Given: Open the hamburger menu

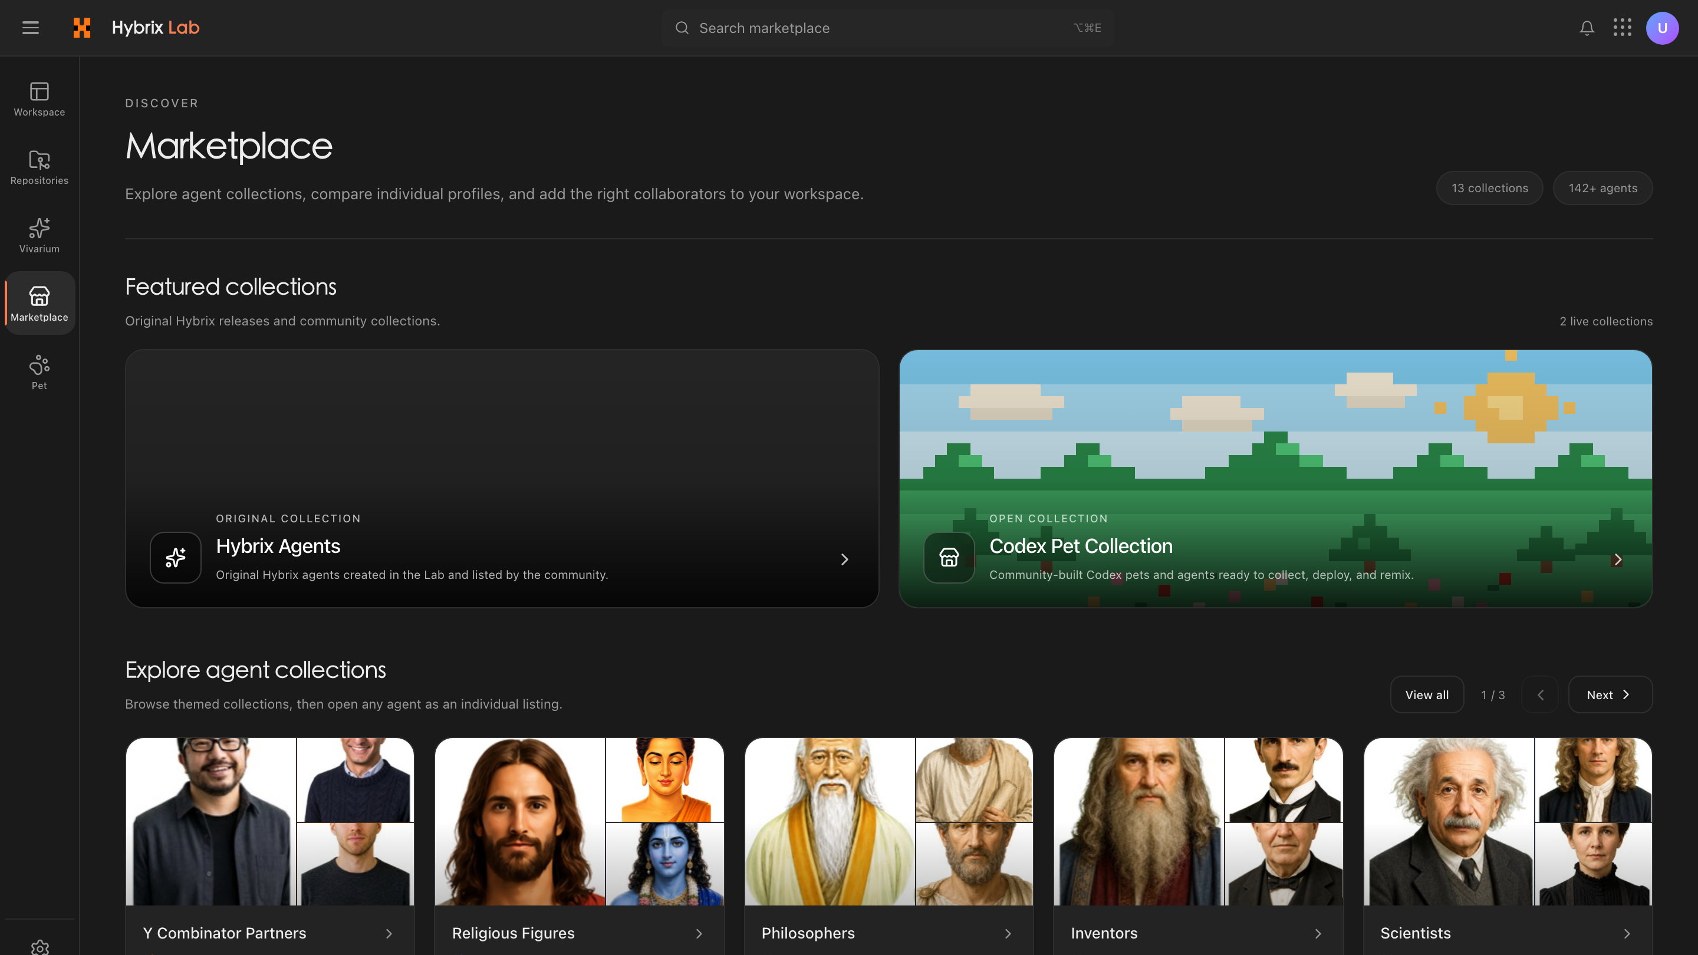Looking at the screenshot, I should [30, 28].
